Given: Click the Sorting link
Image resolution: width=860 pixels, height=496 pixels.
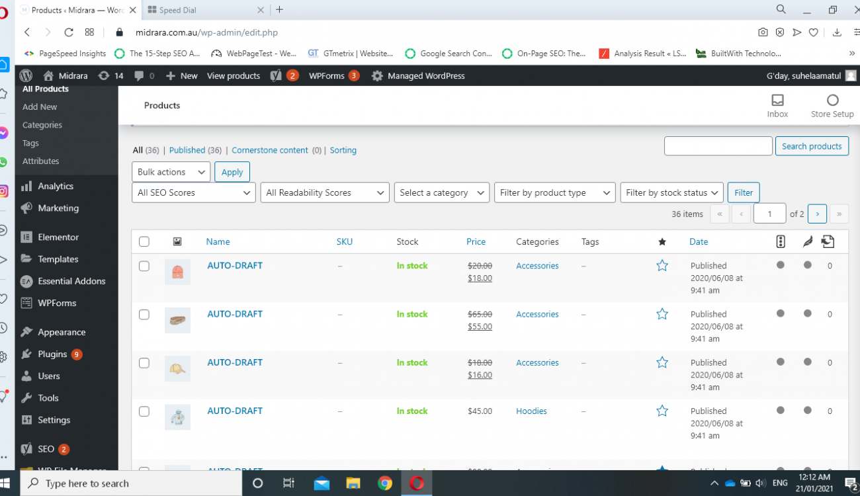Looking at the screenshot, I should coord(343,150).
